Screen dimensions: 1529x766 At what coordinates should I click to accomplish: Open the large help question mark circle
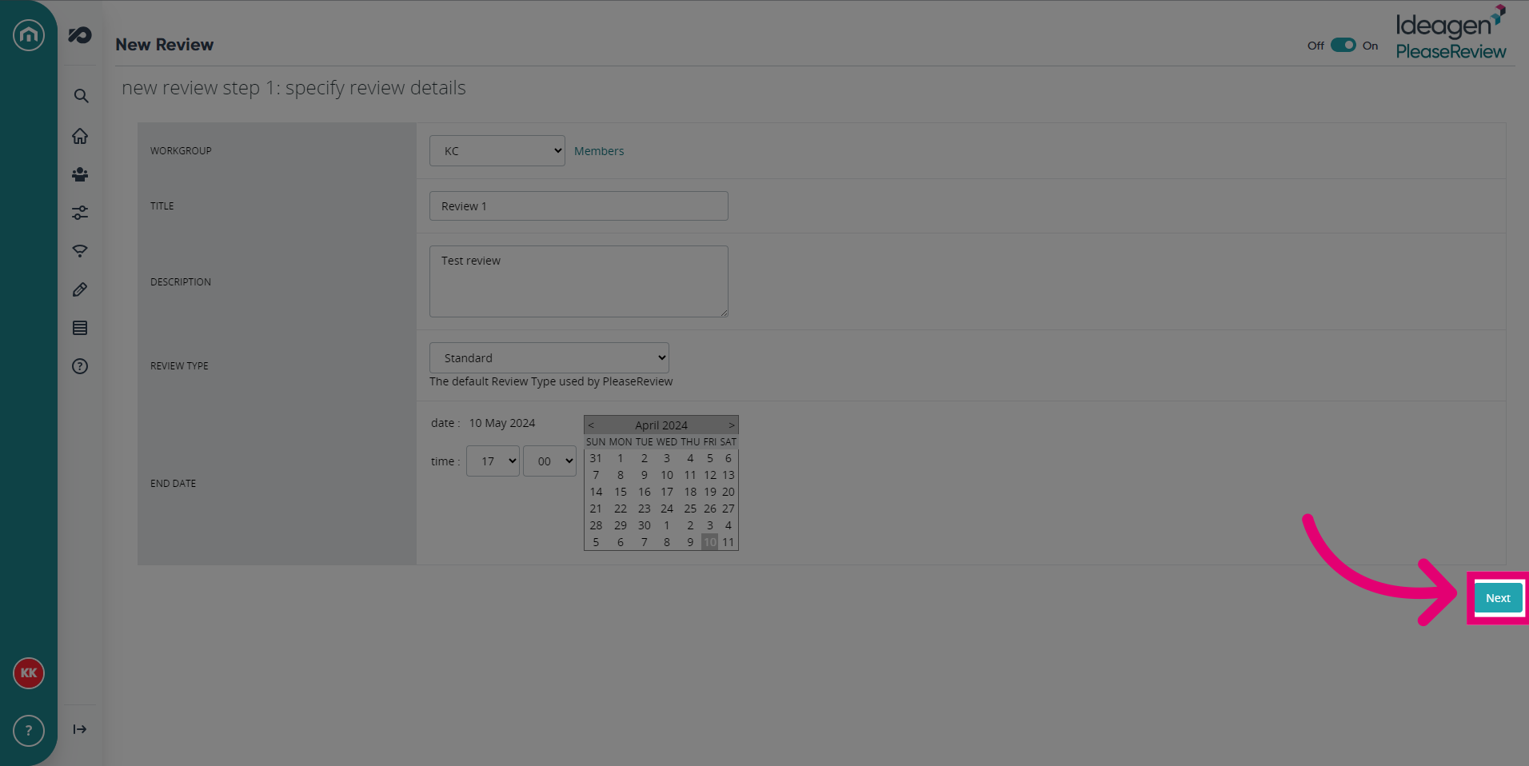29,731
